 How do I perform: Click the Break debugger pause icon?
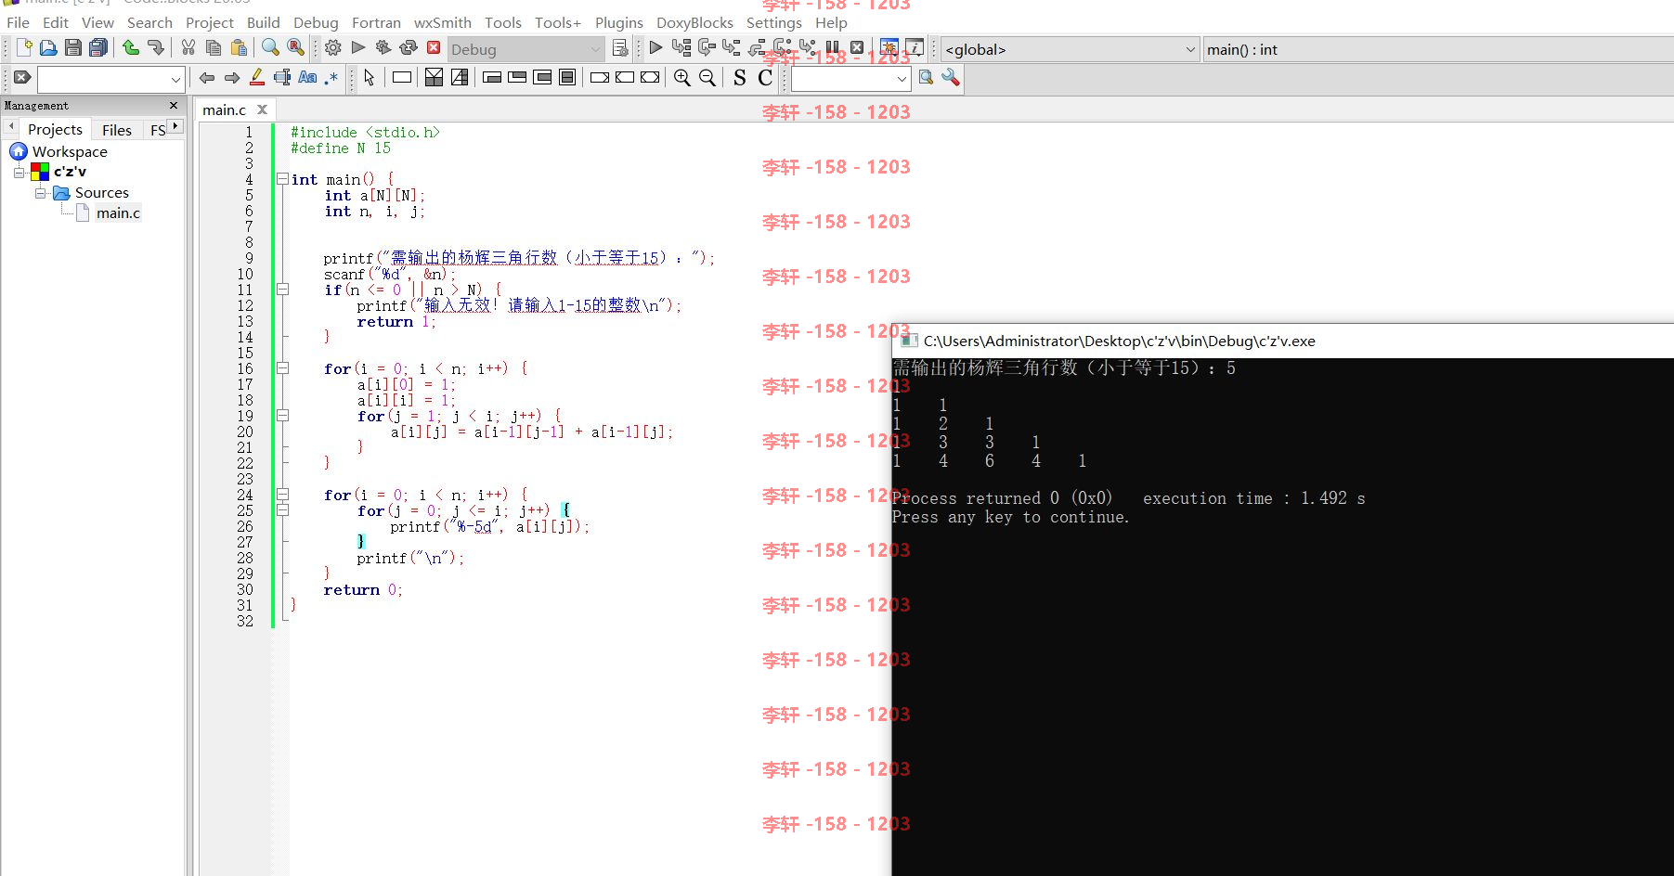point(833,47)
